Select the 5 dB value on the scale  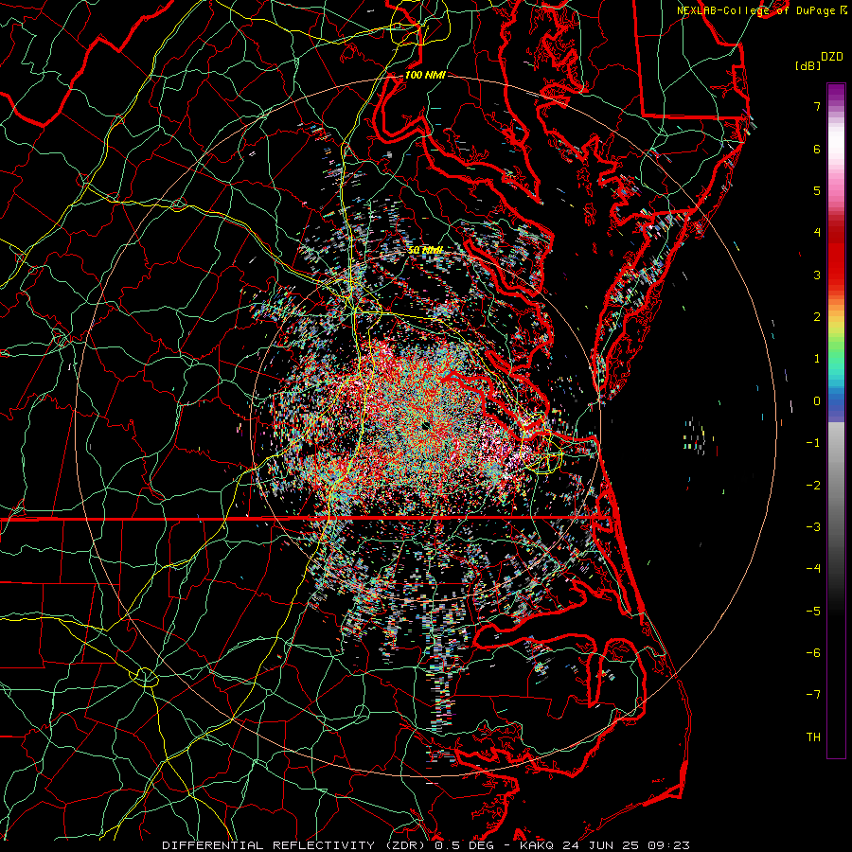817,190
